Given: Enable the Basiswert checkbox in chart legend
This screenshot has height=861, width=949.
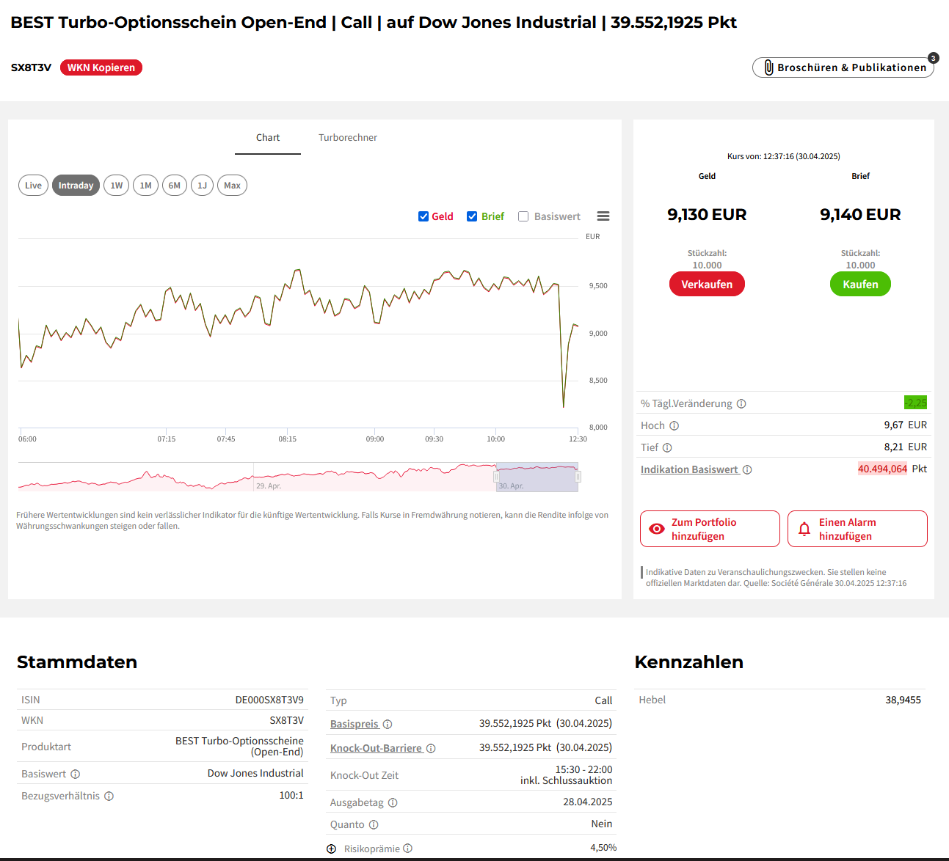Looking at the screenshot, I should point(523,216).
